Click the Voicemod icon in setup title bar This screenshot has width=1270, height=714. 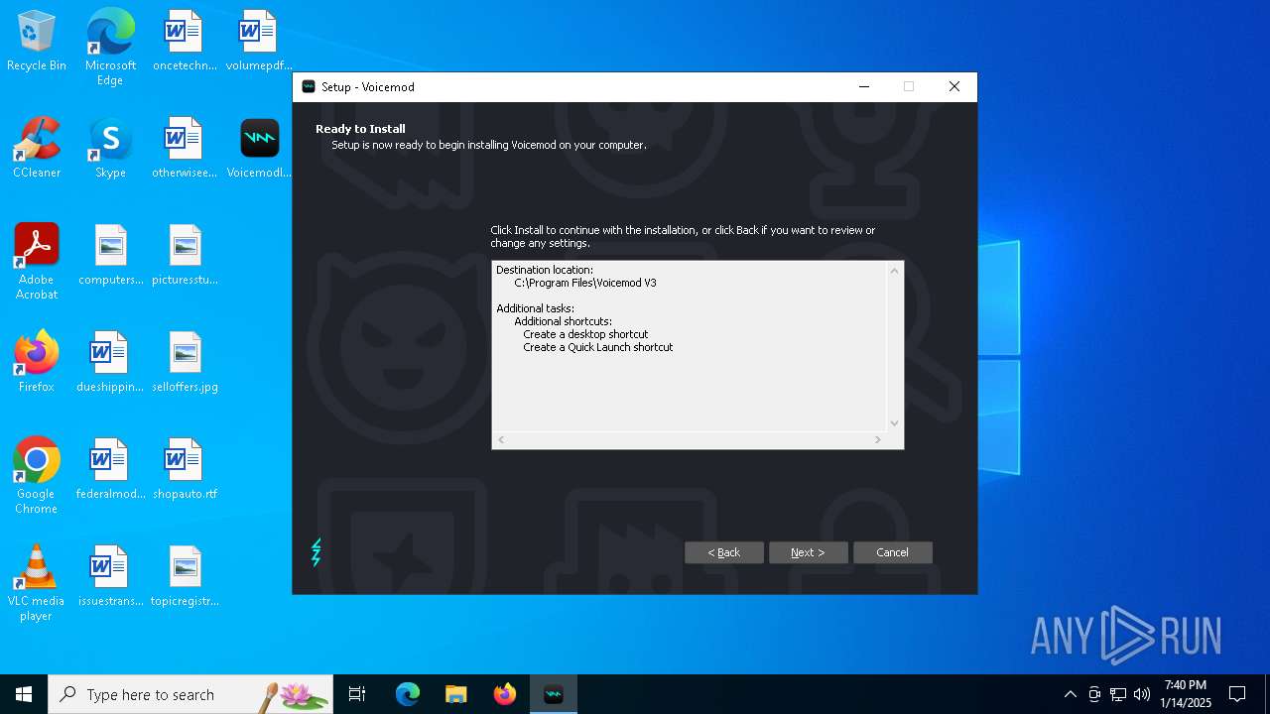(x=309, y=87)
